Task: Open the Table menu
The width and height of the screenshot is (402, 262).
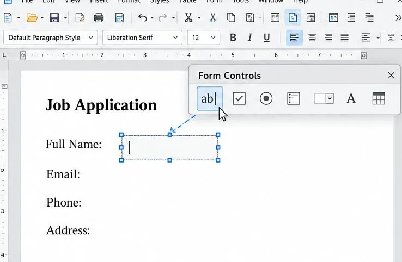Action: pyautogui.click(x=188, y=2)
